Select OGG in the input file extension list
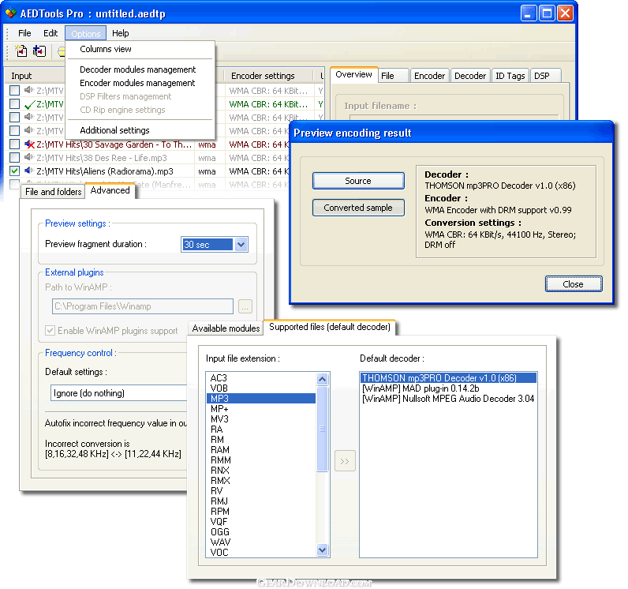This screenshot has width=628, height=589. pyautogui.click(x=219, y=532)
